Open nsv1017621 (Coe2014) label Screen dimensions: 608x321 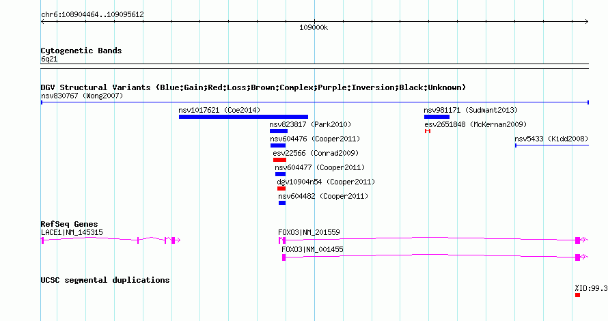219,110
